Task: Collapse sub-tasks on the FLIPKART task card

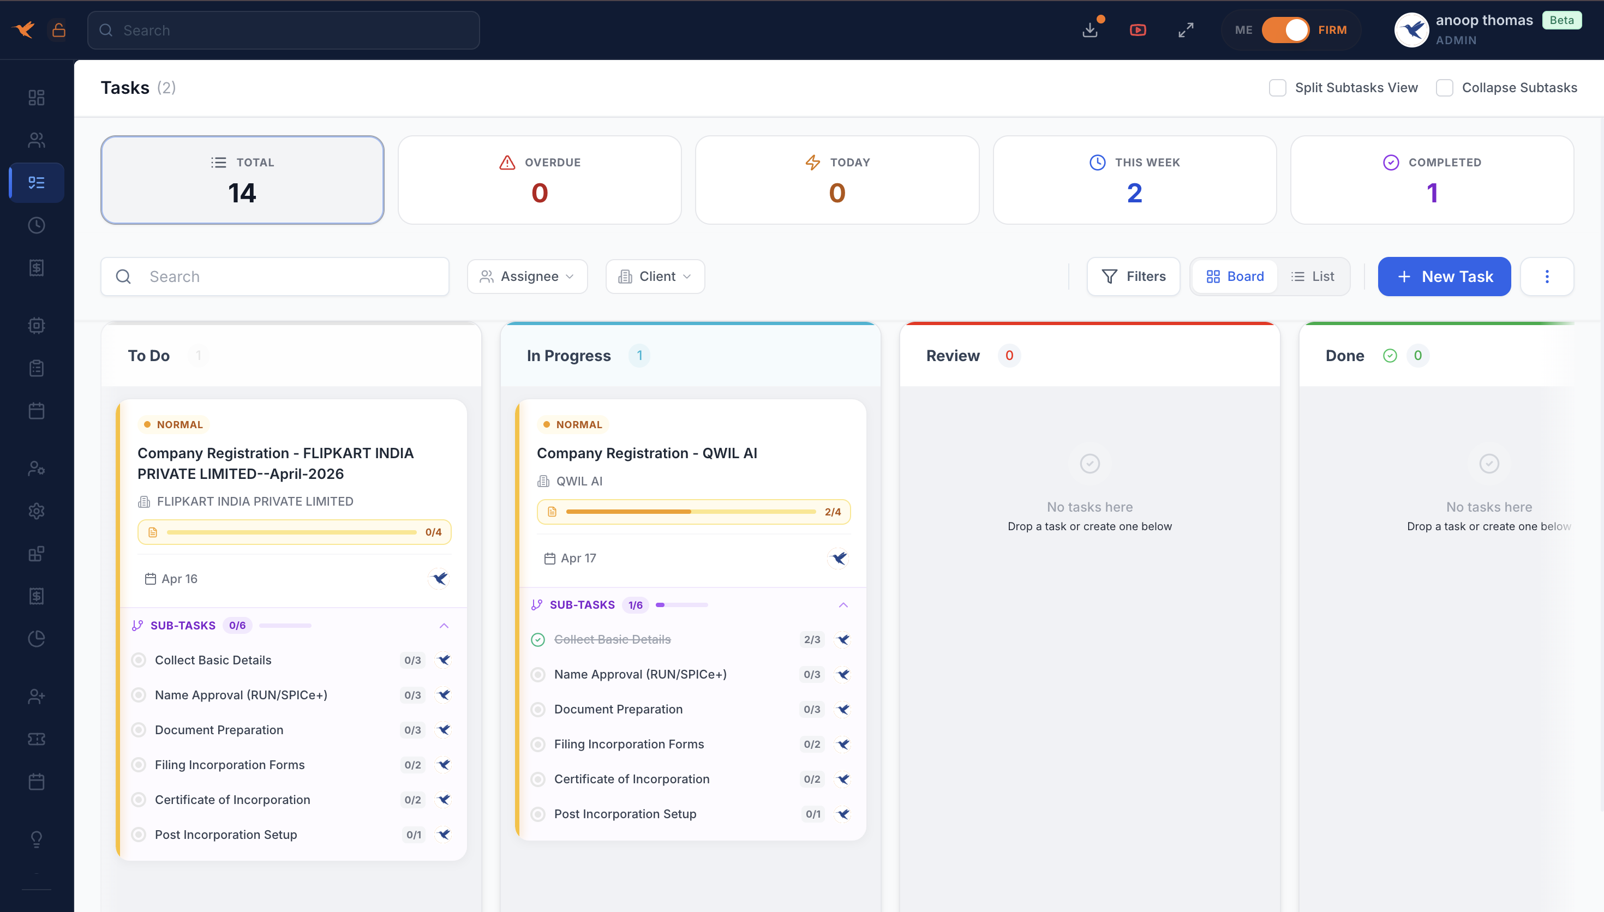Action: pyautogui.click(x=444, y=625)
